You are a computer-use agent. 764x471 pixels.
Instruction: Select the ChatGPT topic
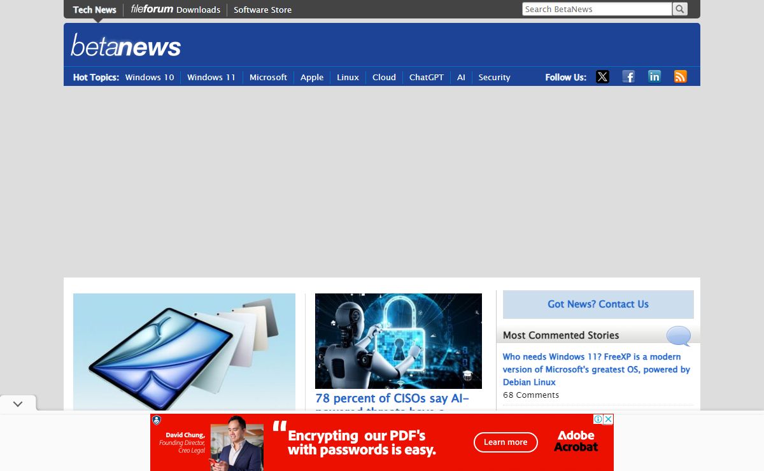tap(426, 77)
